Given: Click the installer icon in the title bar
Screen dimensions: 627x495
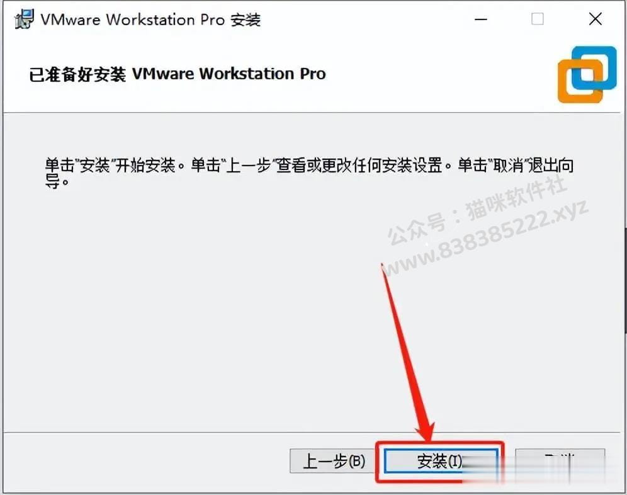Looking at the screenshot, I should pos(24,19).
